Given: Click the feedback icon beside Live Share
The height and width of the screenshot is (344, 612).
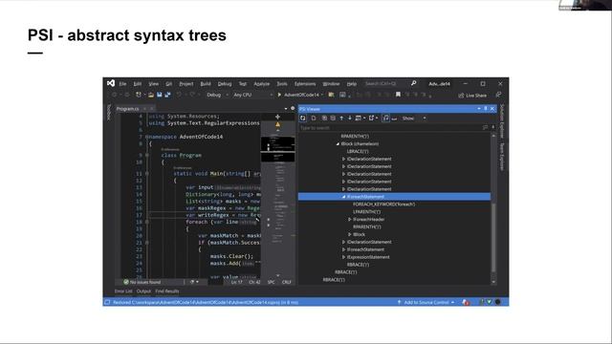Looking at the screenshot, I should (x=498, y=95).
